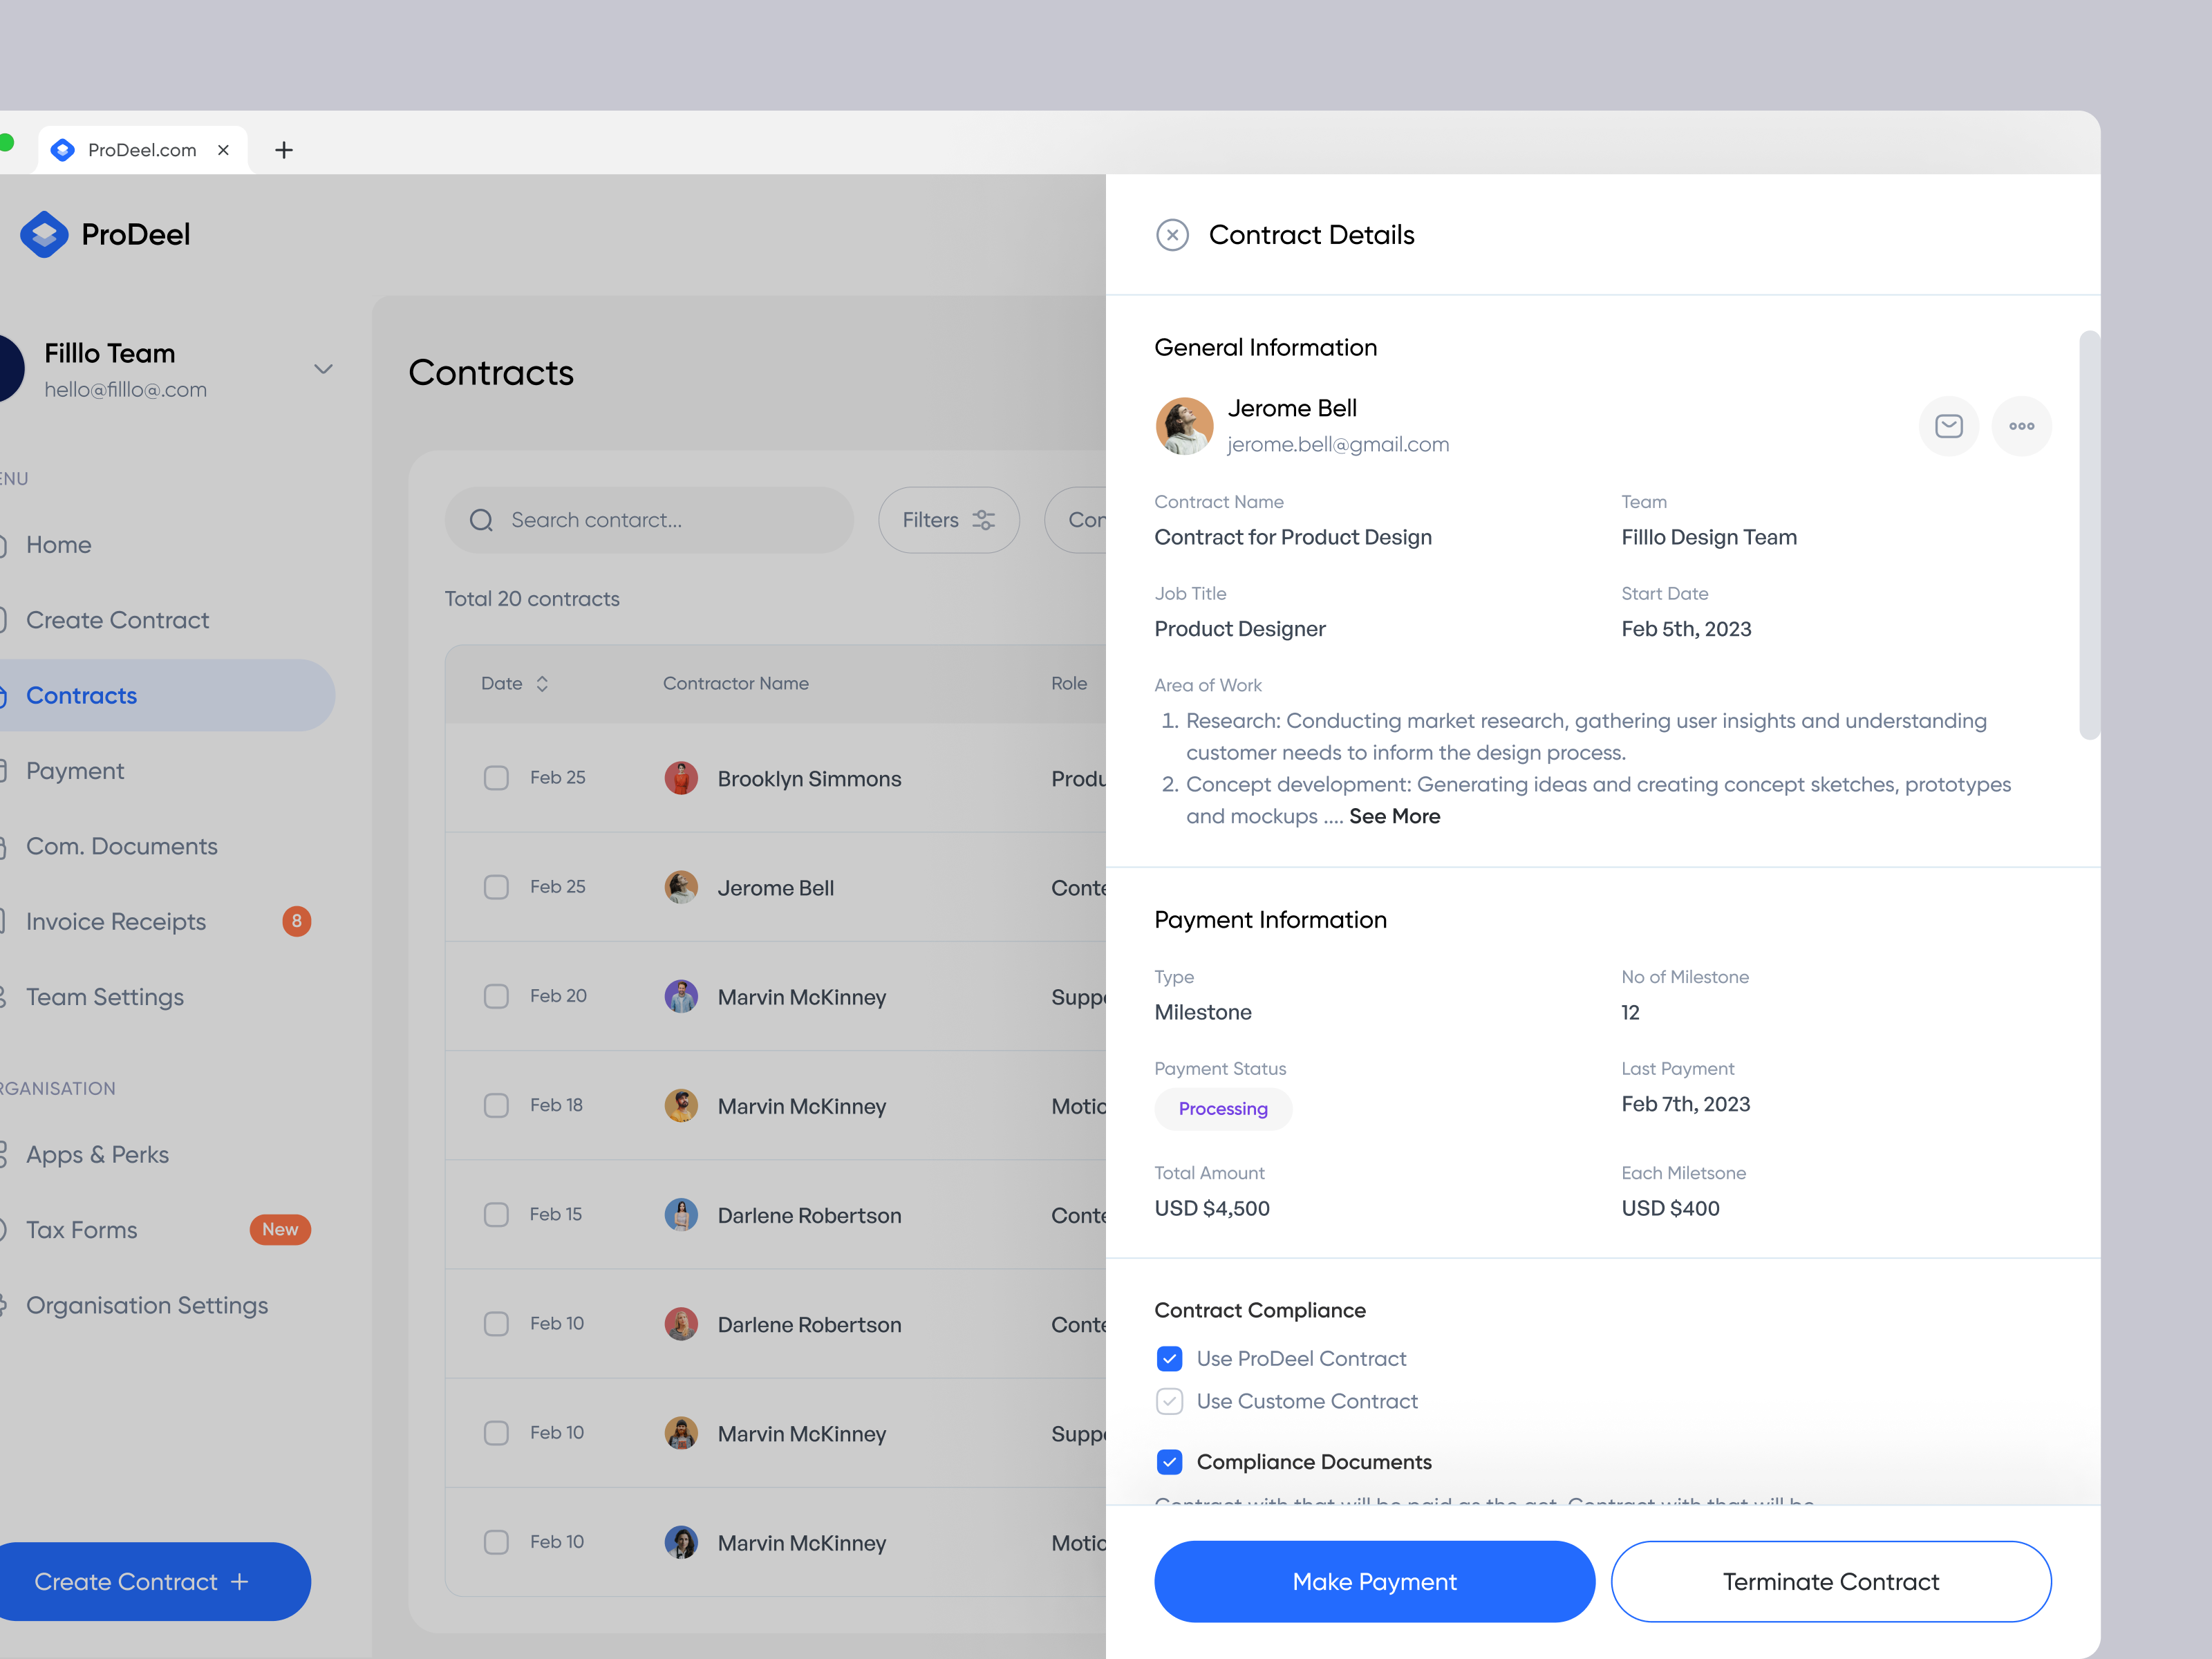
Task: Open Payment in the sidebar menu
Action: (75, 771)
